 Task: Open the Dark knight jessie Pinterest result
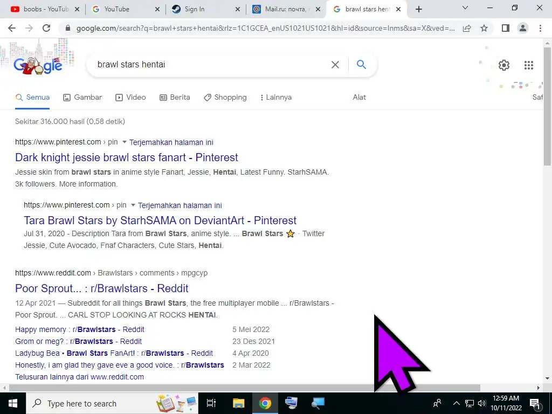pos(126,157)
